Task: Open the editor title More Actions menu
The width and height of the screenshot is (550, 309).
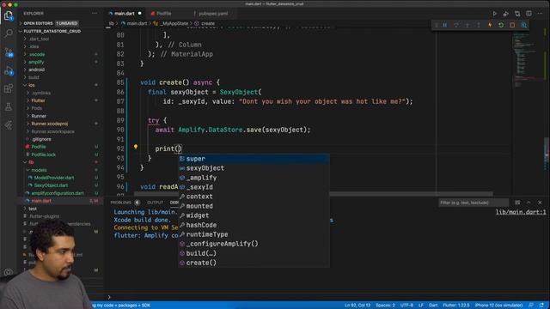Action: 541,14
